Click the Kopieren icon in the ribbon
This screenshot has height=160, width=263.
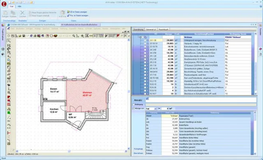(13, 13)
